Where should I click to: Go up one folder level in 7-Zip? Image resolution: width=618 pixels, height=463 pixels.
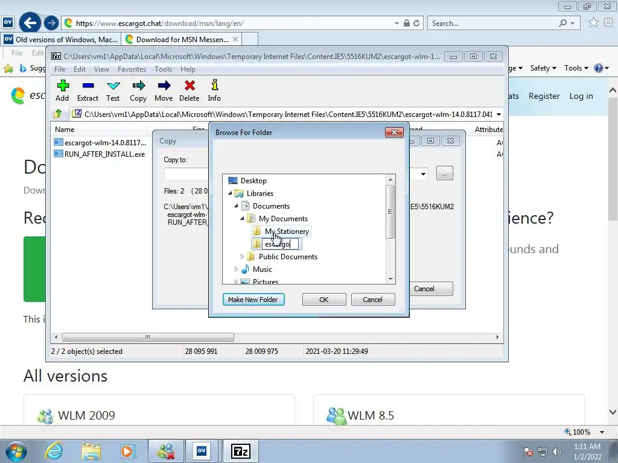[x=58, y=114]
